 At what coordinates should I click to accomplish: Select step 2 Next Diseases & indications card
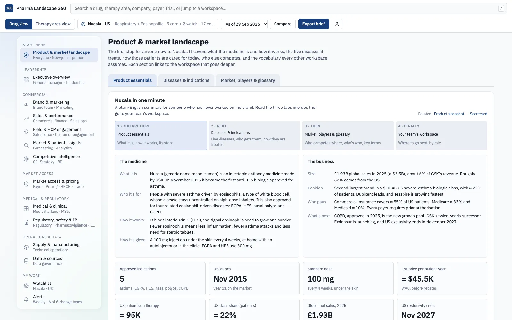(254, 136)
